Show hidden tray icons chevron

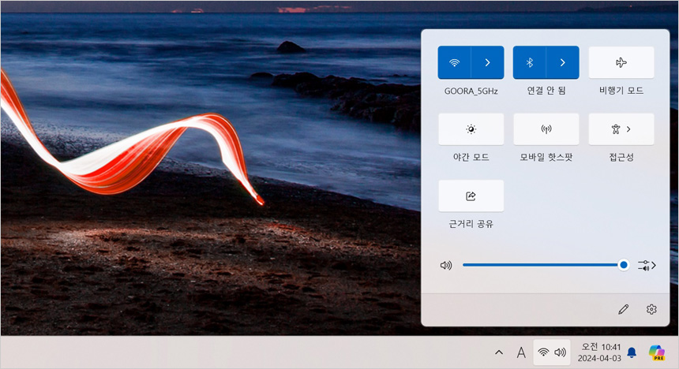(x=498, y=352)
